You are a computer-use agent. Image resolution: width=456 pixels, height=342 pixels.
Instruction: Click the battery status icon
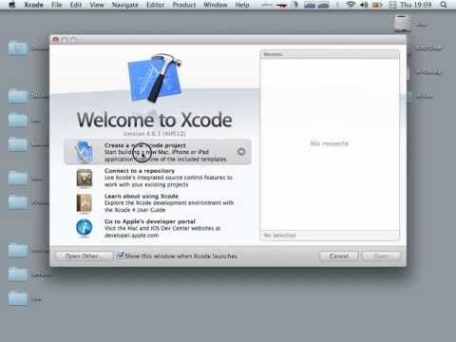point(377,5)
